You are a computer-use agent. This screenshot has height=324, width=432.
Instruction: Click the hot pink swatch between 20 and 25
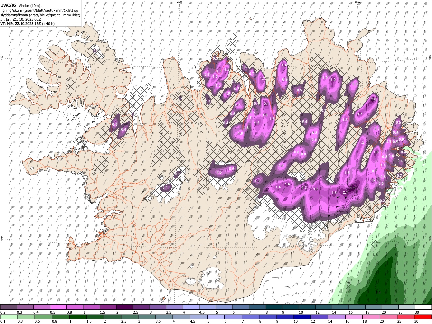pos(388,317)
